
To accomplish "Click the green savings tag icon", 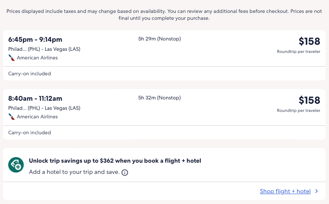I will click(16, 164).
